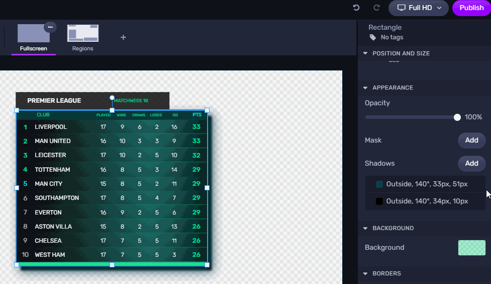Open the teal shadow color swatch
Viewport: 491px width, 284px height.
(x=379, y=184)
